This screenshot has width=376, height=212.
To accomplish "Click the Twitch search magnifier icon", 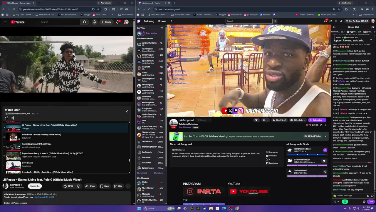I will pos(275,21).
